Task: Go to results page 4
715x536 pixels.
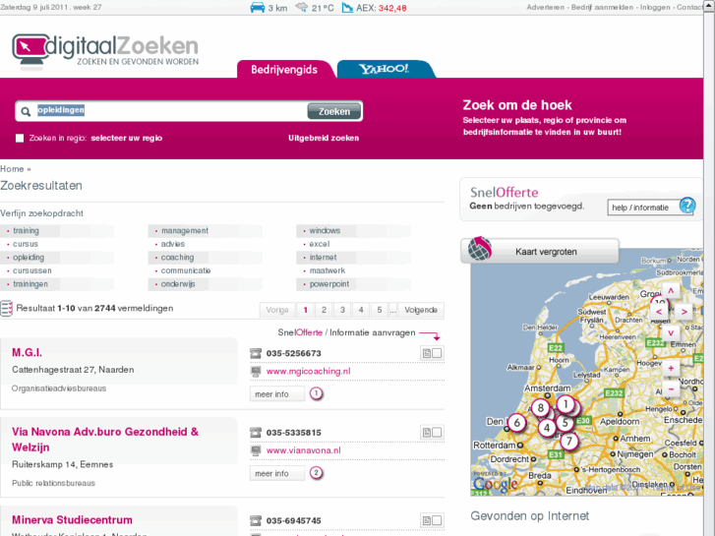Action: coord(361,310)
